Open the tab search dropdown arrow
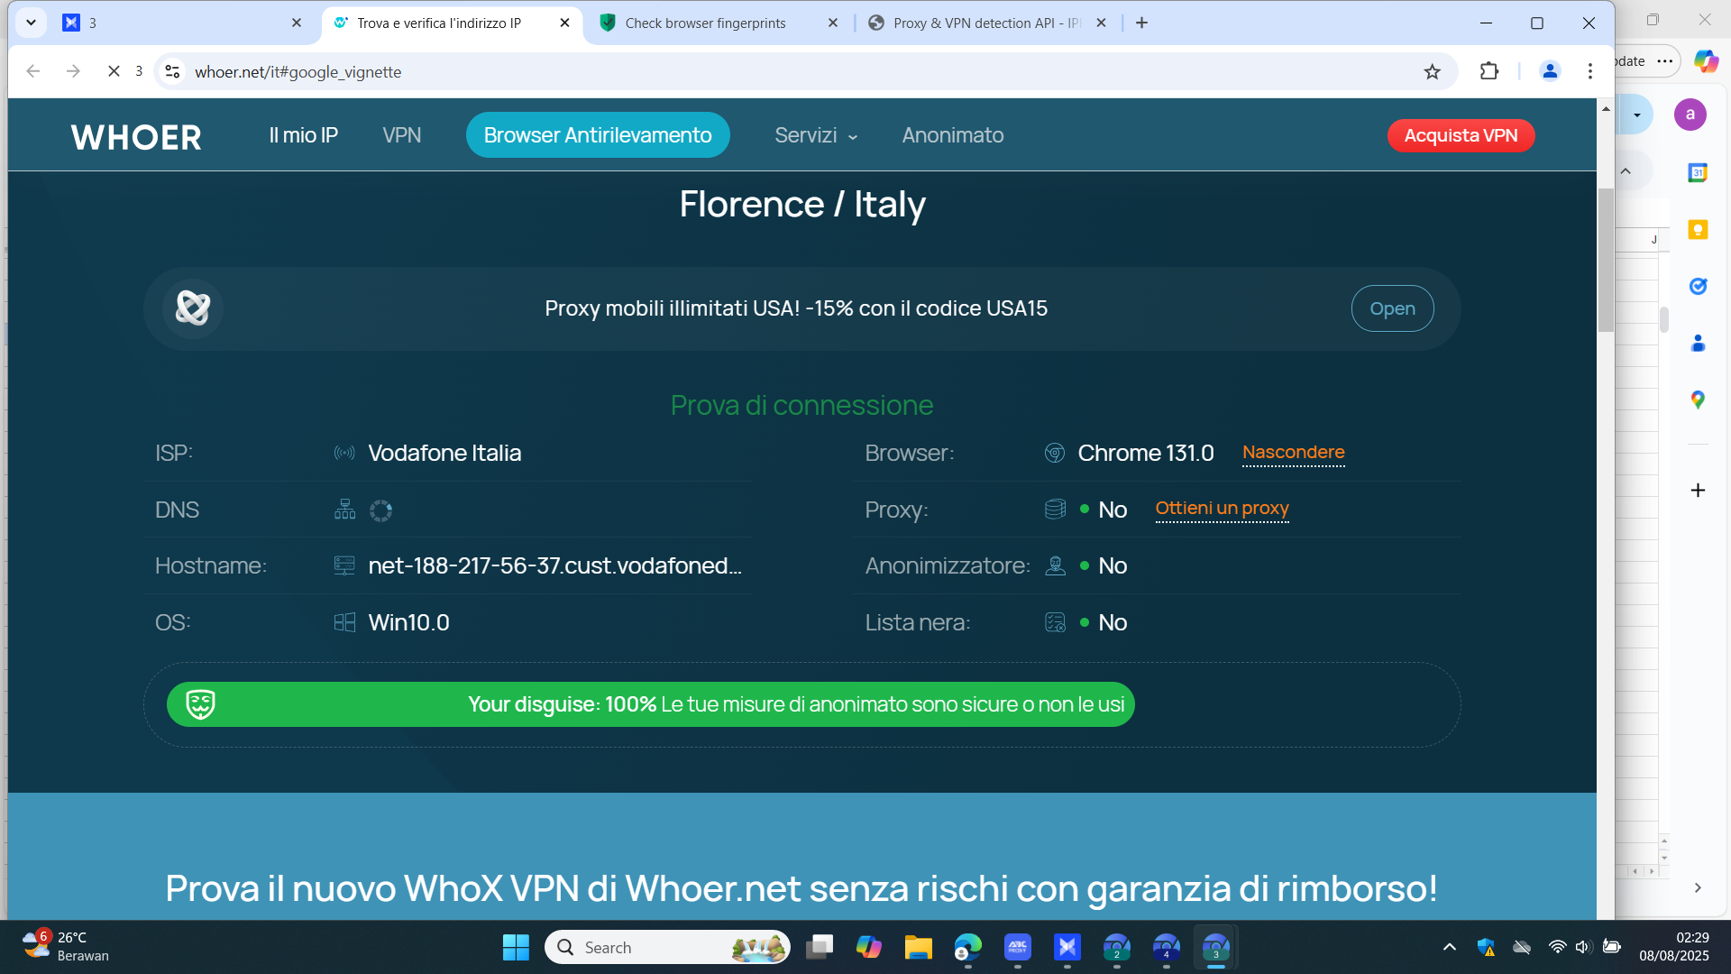1731x974 pixels. [31, 23]
